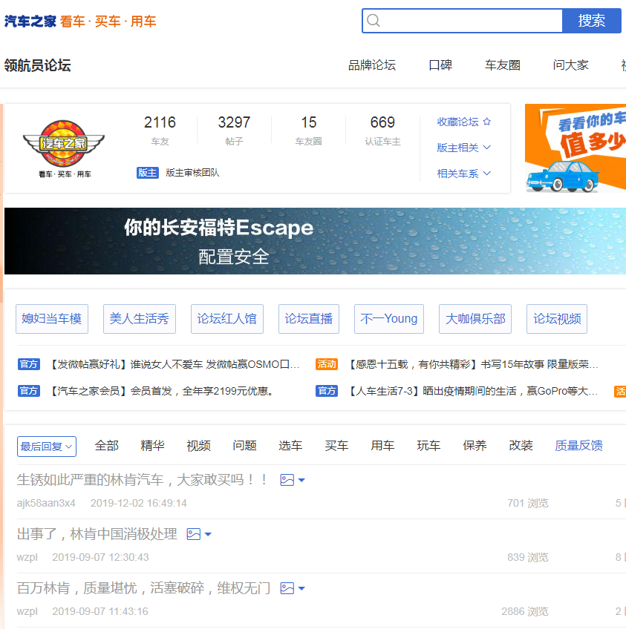Select the 精华 filter tab
This screenshot has width=626, height=629.
click(152, 446)
